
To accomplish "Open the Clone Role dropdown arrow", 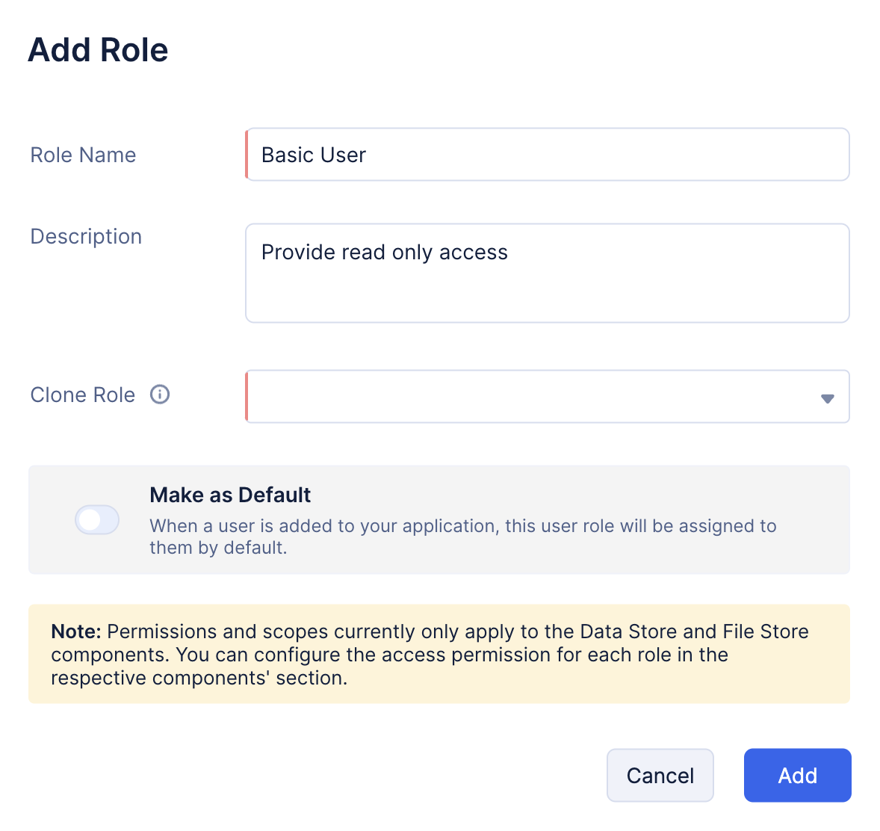I will [827, 398].
